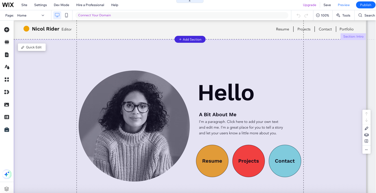Open the Media image icon in sidebar

7,105
